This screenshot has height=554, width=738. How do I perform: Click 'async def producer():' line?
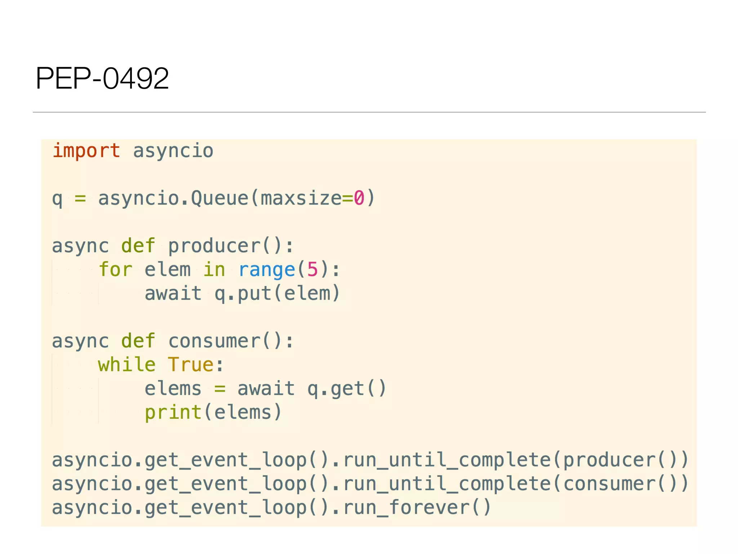(173, 246)
